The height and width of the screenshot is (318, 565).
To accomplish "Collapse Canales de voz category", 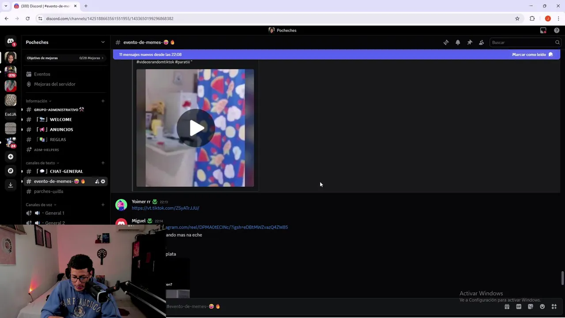I will point(41,205).
